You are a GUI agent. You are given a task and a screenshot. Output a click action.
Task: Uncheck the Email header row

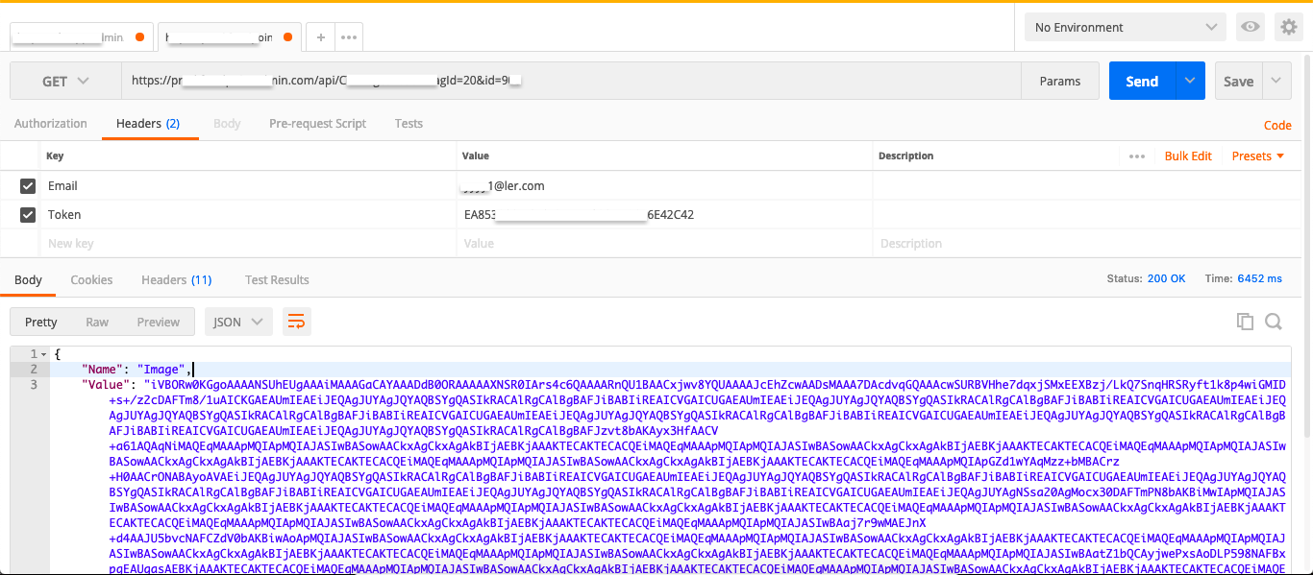[x=28, y=185]
